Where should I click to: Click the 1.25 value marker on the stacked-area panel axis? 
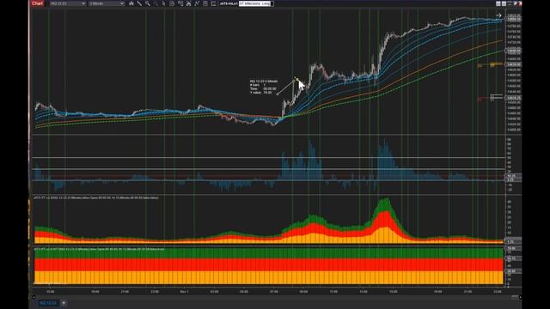512,242
